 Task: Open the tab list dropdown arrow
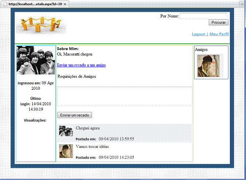[242, 4]
